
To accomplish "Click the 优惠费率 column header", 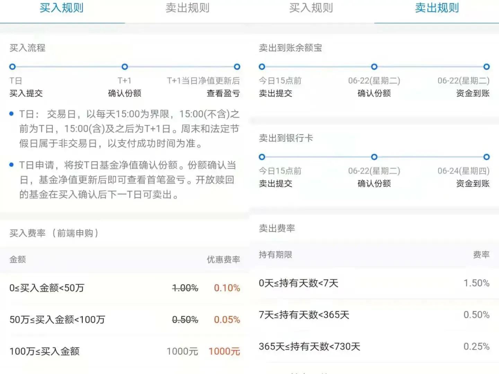I will (x=224, y=259).
